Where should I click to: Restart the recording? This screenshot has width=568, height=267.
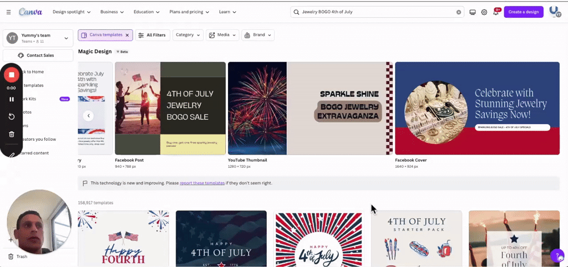click(12, 116)
